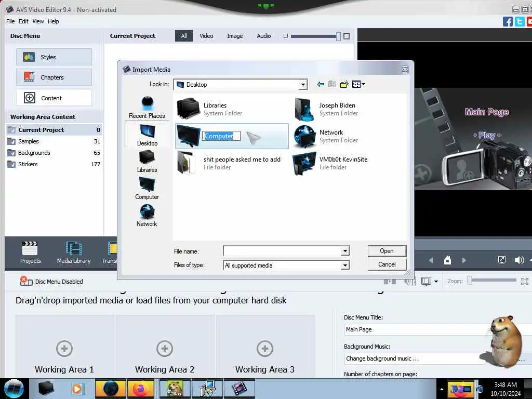Open the Media Library toolbar button
The width and height of the screenshot is (532, 399).
[74, 253]
